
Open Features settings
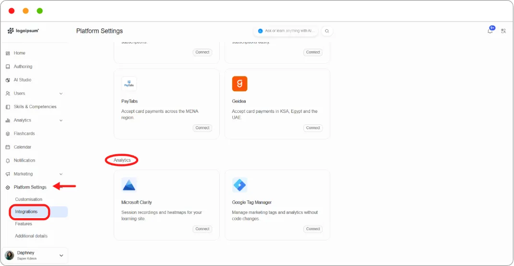24,224
